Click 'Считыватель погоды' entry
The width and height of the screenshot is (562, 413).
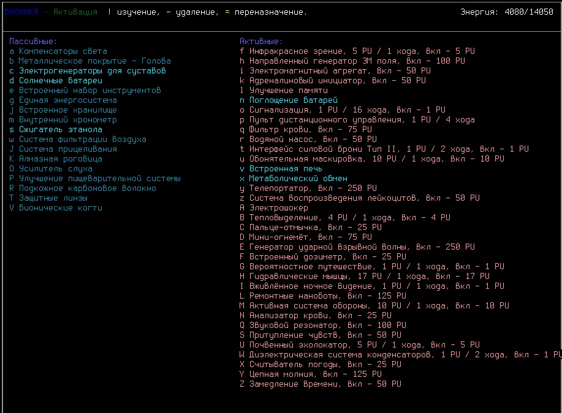(321, 364)
